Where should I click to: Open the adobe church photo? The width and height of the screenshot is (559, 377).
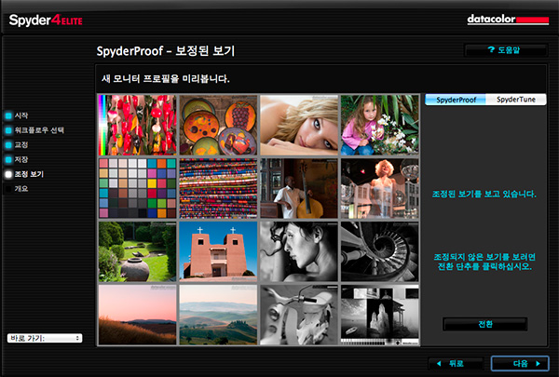pyautogui.click(x=217, y=250)
